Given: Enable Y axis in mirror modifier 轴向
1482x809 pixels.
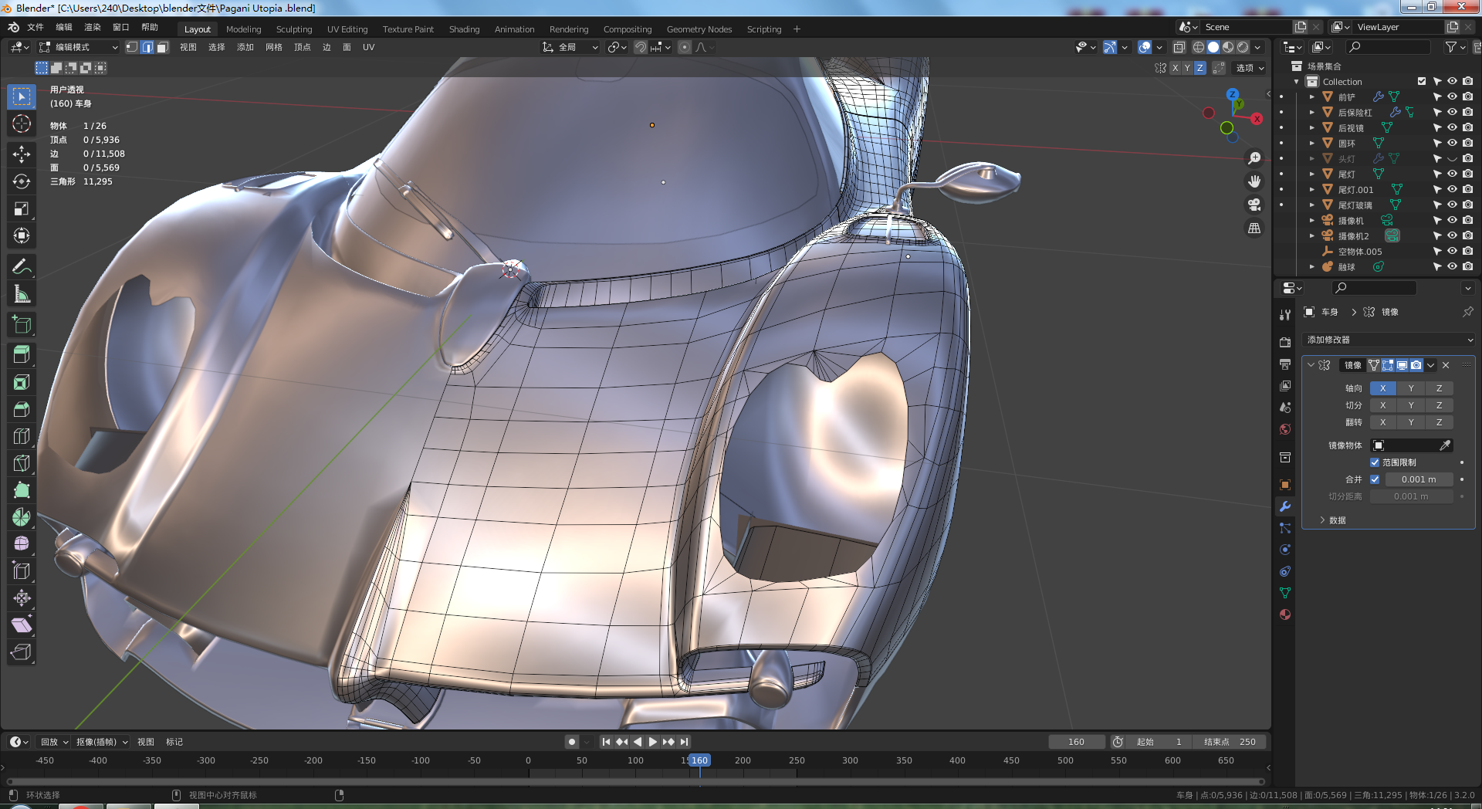Looking at the screenshot, I should coord(1411,388).
